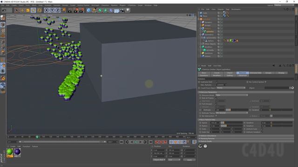Select the Cube object in Object Manager
Screen dimensions: 298x167
205,13
